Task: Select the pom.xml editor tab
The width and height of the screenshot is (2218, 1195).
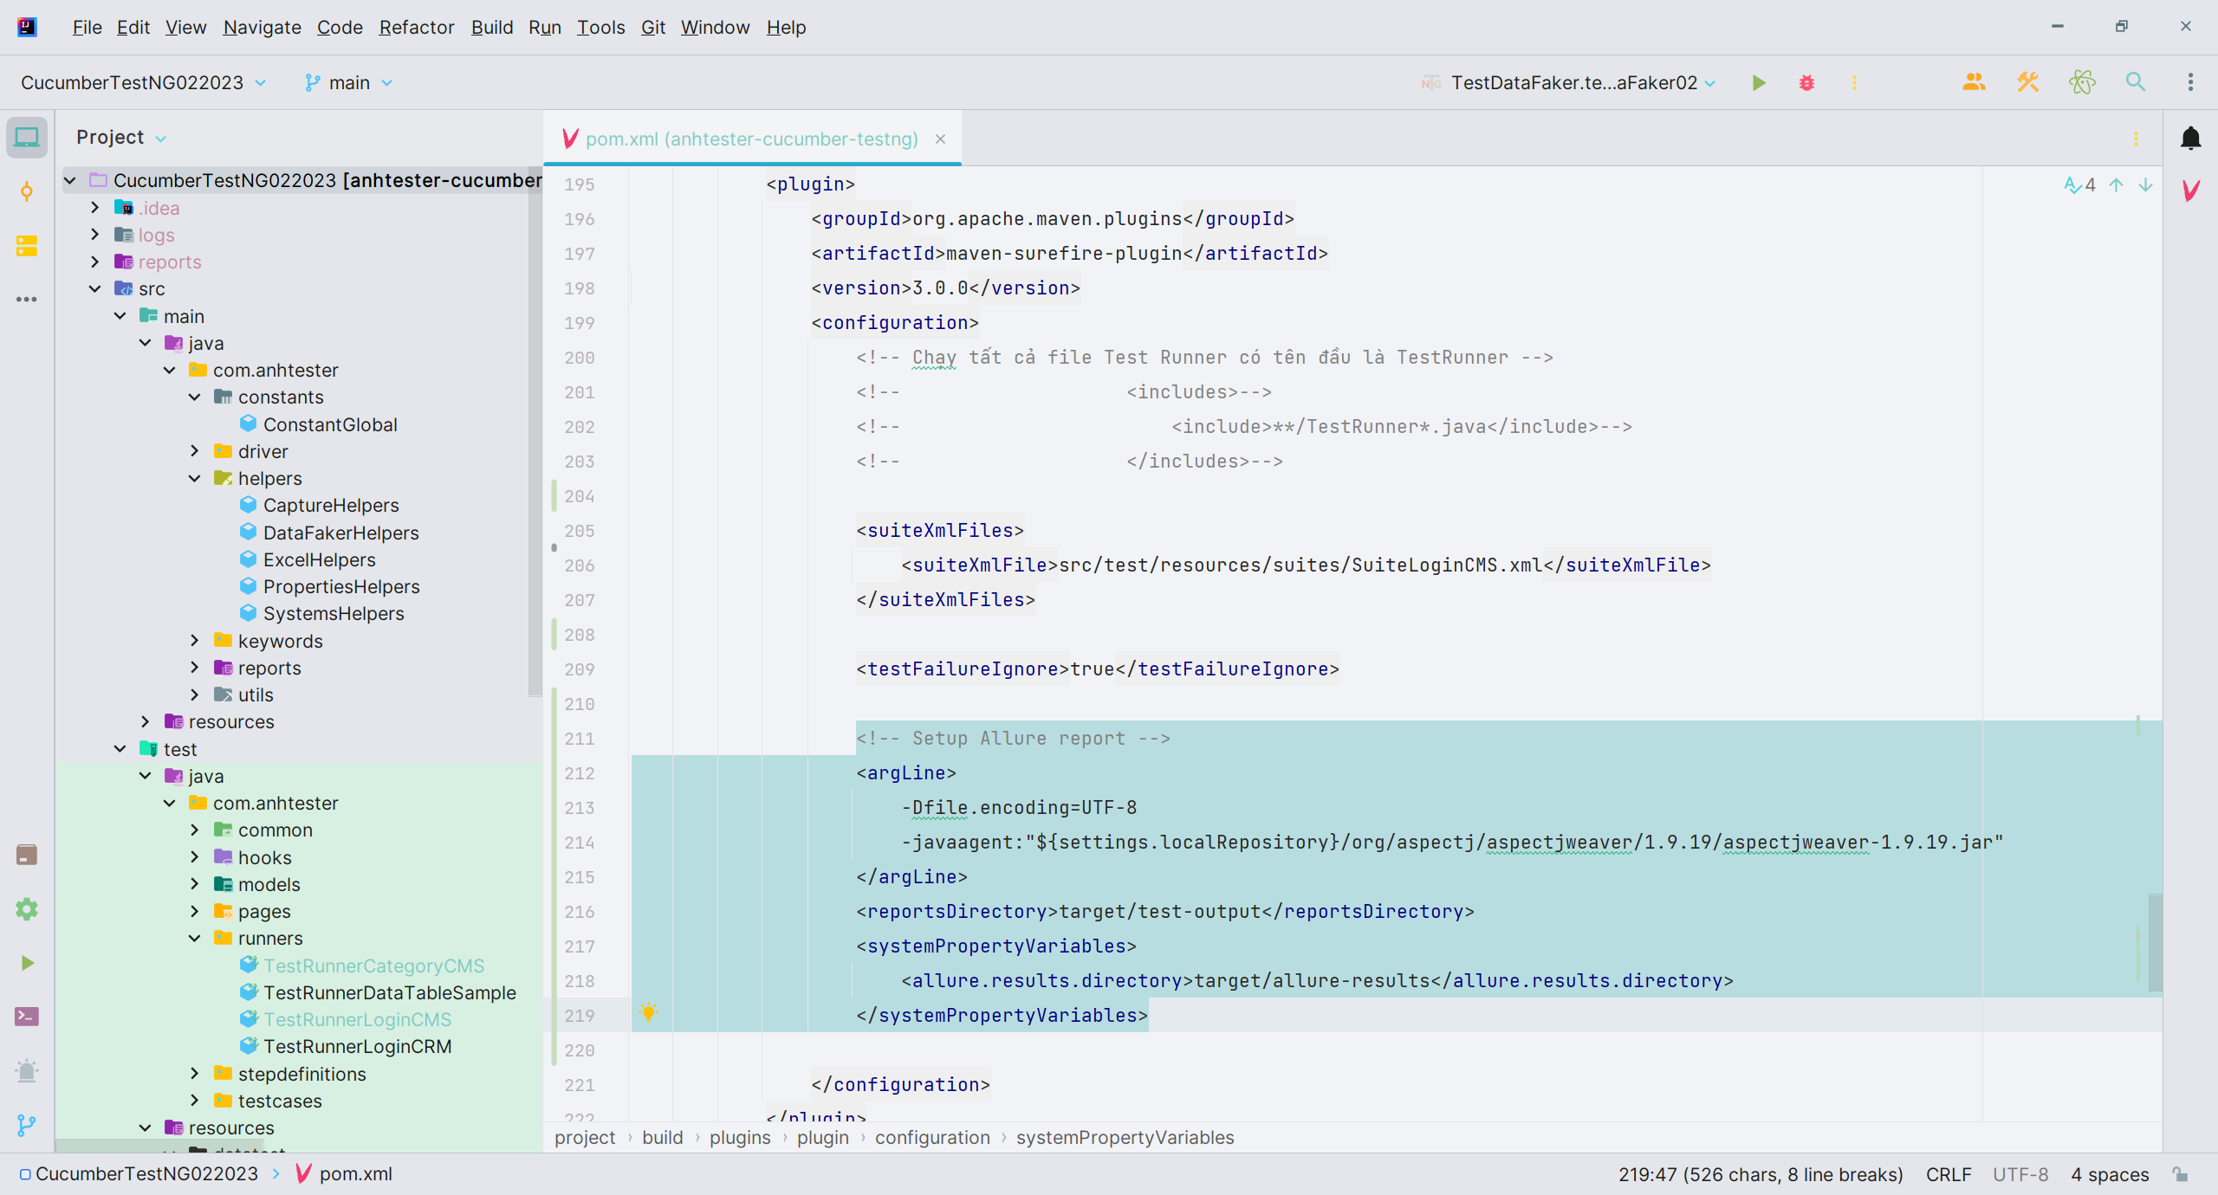Action: tap(750, 139)
